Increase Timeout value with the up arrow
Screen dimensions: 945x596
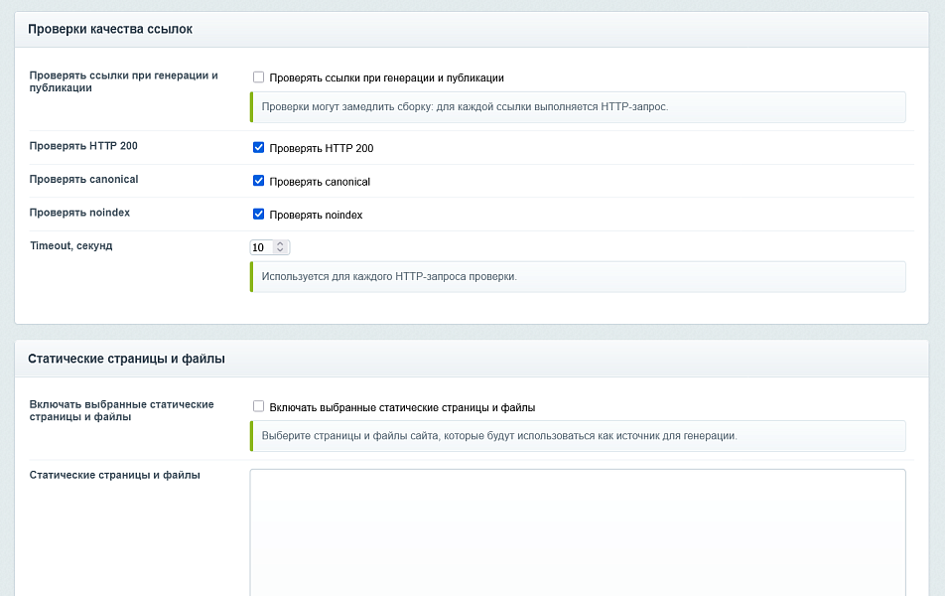coord(280,243)
